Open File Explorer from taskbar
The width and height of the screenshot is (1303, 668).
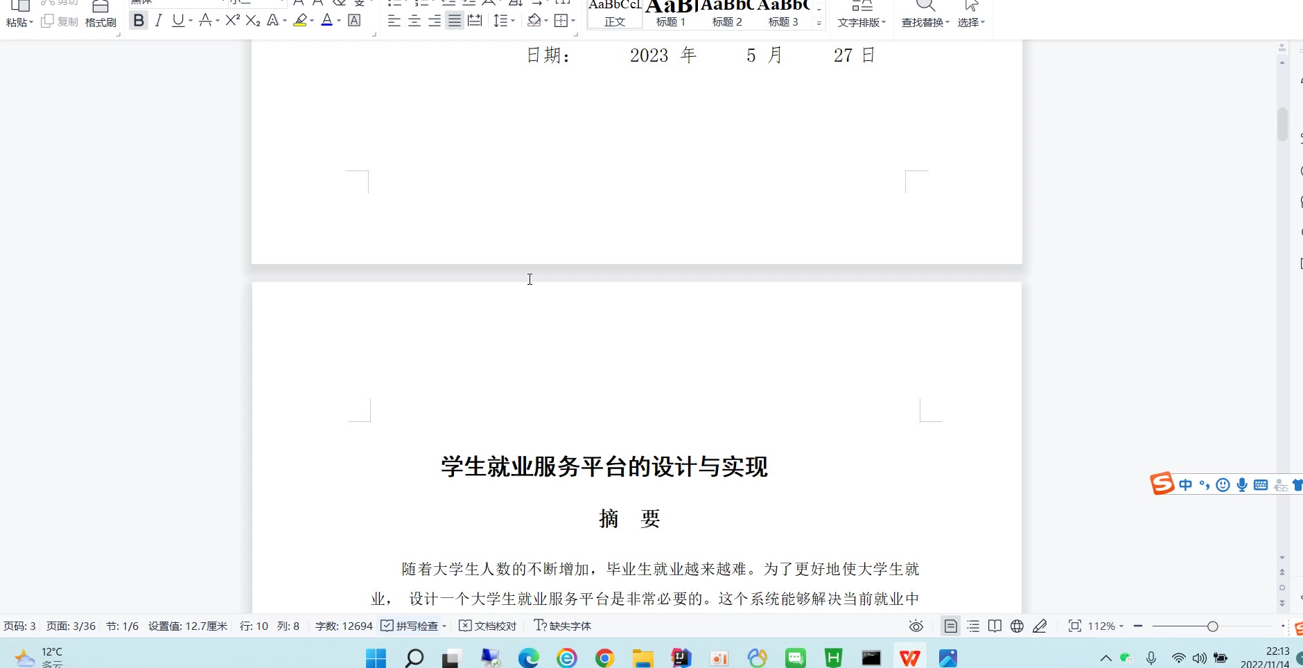click(x=643, y=658)
